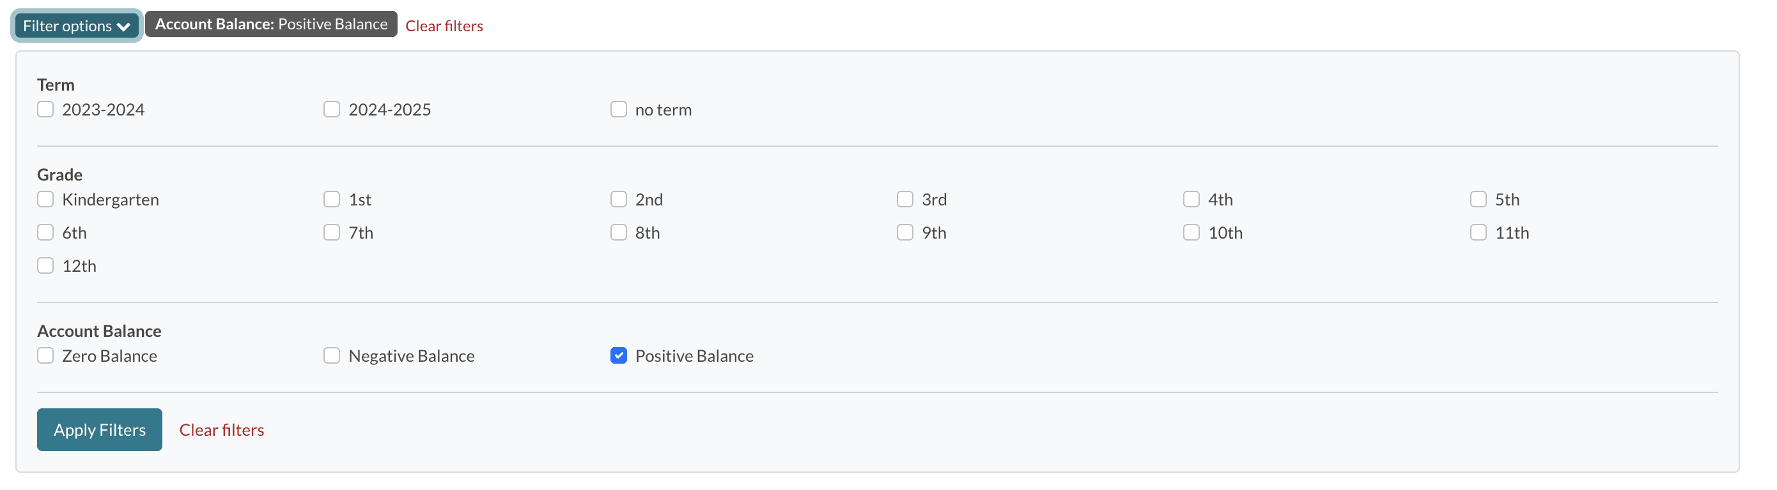Screen dimensions: 1777x490
Task: Collapse the Filter options dropdown
Action: click(x=77, y=26)
